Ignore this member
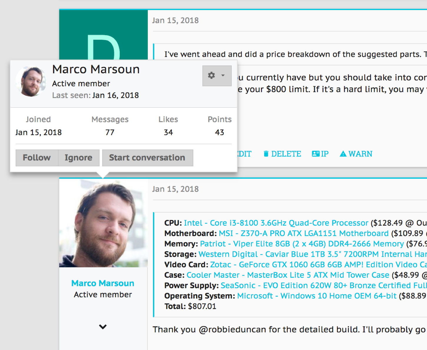 click(x=79, y=158)
